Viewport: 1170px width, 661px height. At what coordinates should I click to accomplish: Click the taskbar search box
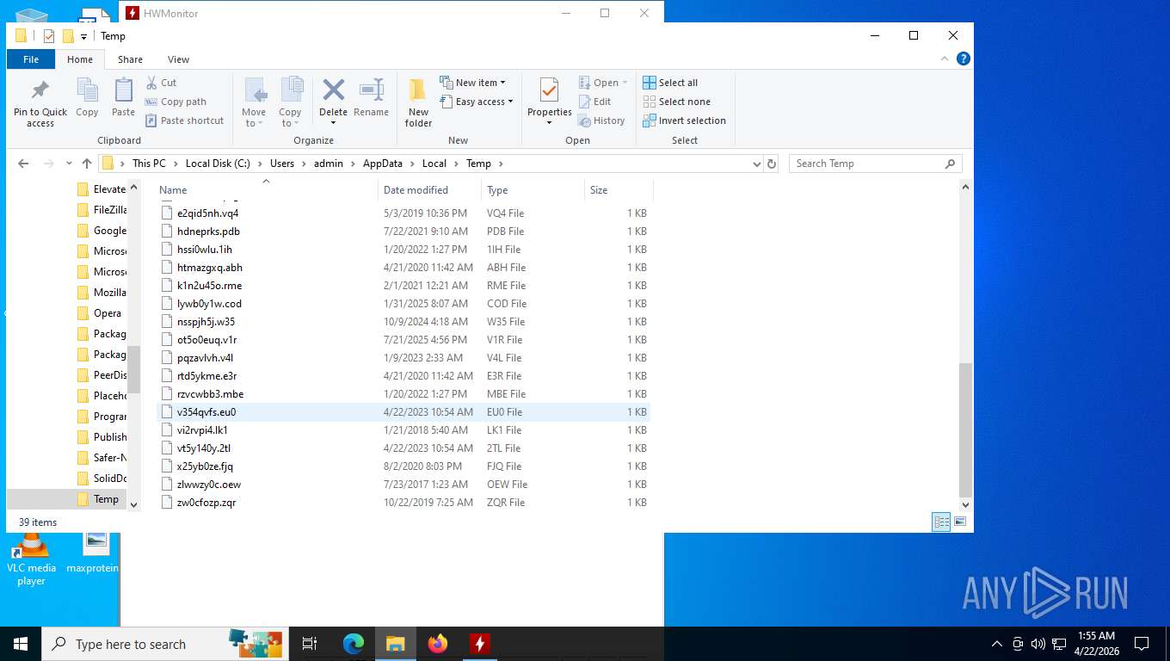click(x=163, y=644)
